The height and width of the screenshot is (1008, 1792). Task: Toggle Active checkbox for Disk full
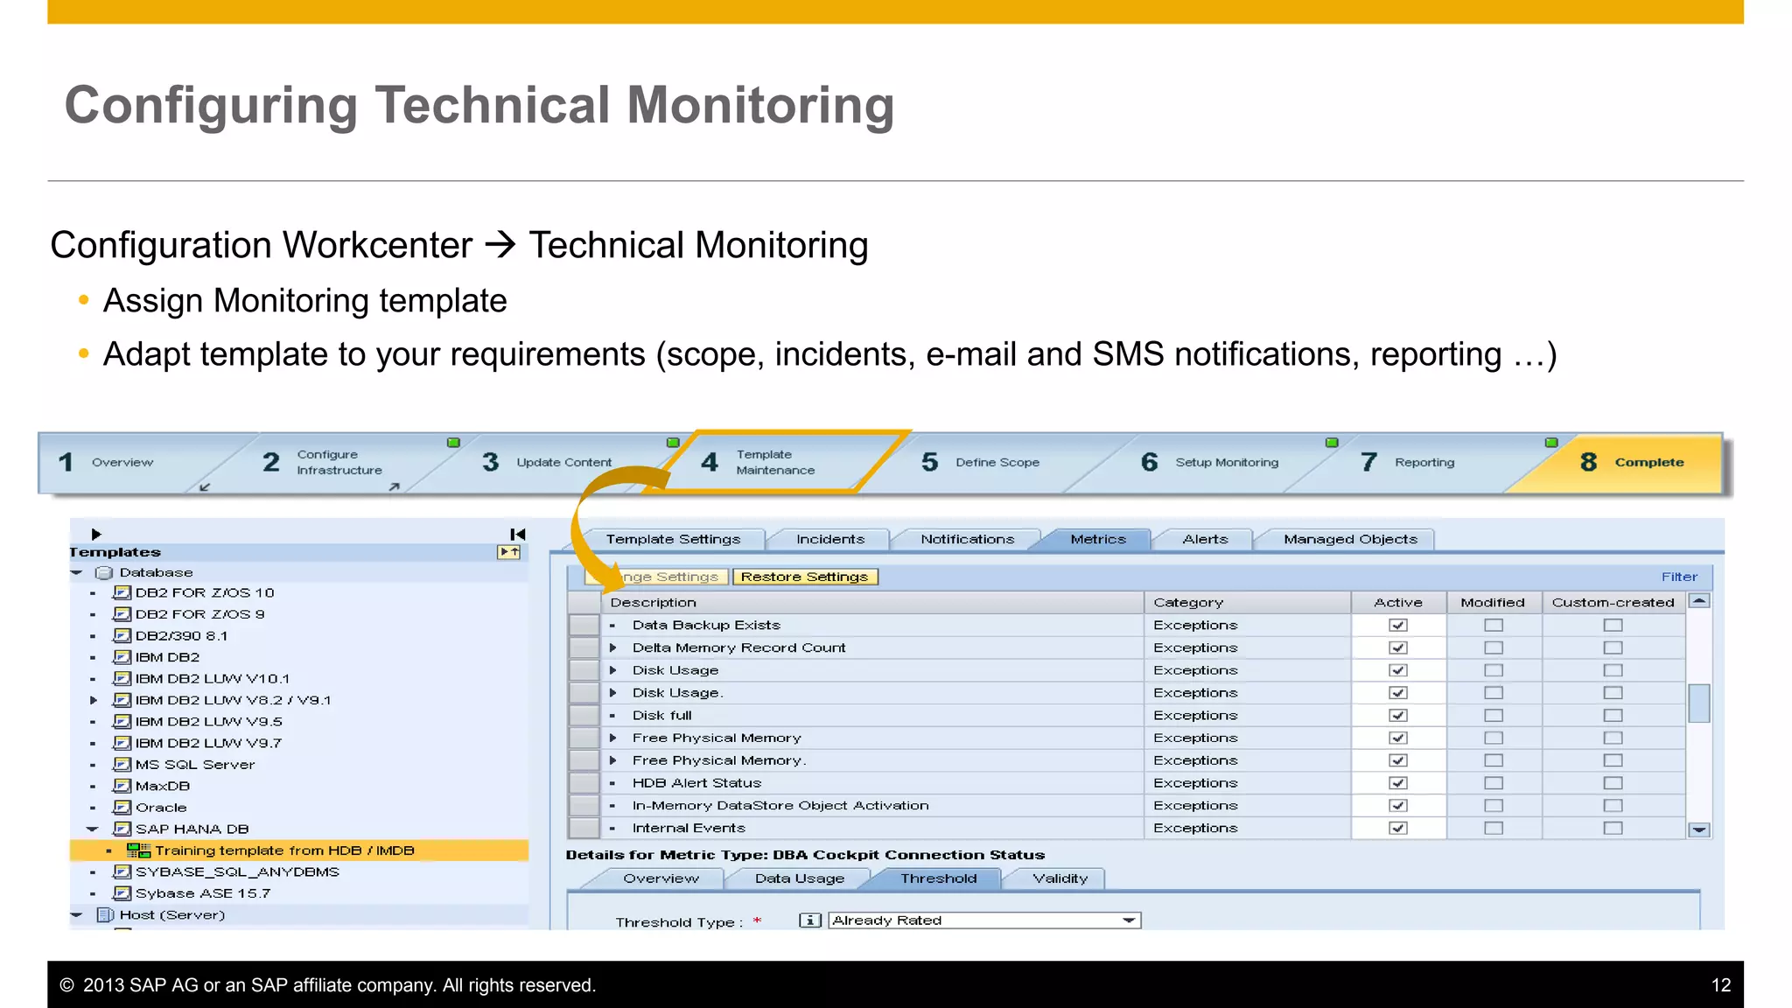pyautogui.click(x=1398, y=715)
